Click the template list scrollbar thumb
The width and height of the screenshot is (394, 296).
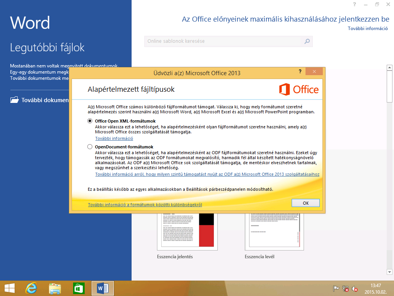(389, 86)
